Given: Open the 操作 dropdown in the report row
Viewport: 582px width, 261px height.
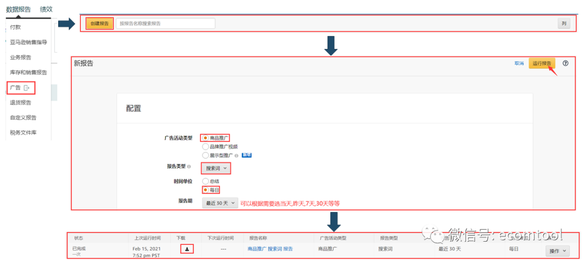Looking at the screenshot, I should coord(558,251).
